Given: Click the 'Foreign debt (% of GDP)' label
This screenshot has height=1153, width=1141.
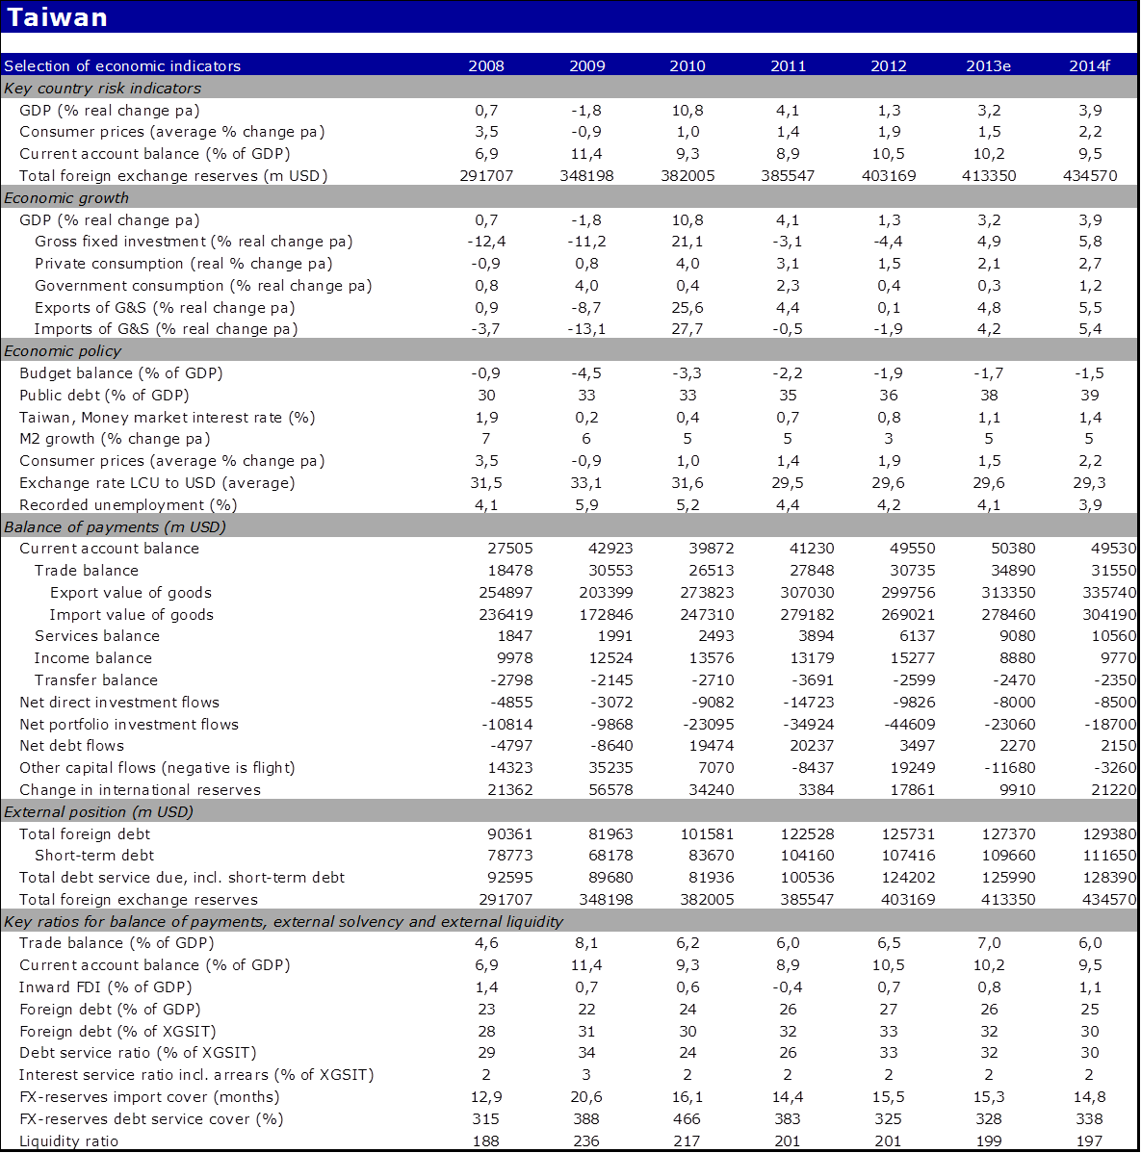Looking at the screenshot, I should pos(110,1009).
